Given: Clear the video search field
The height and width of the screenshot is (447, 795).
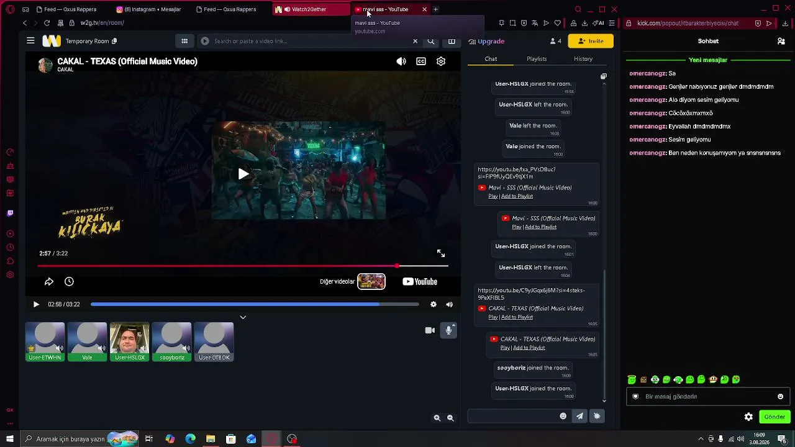Looking at the screenshot, I should (x=415, y=41).
